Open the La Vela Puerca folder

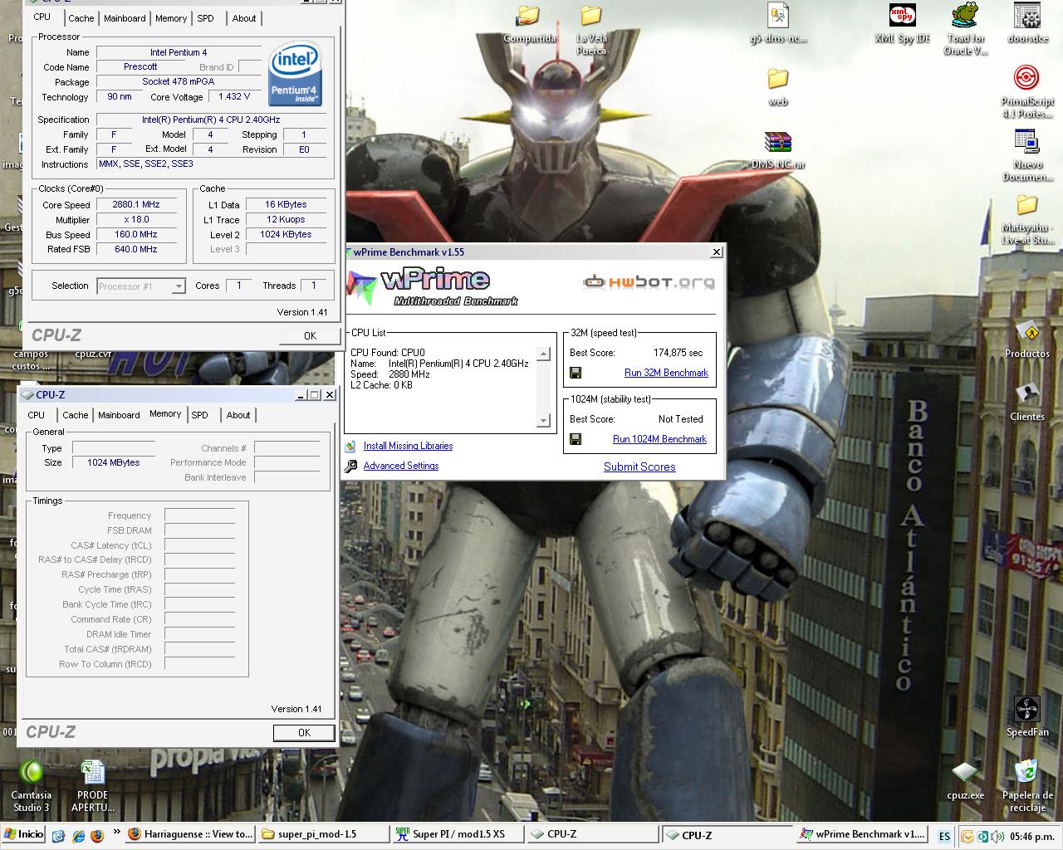(x=591, y=31)
